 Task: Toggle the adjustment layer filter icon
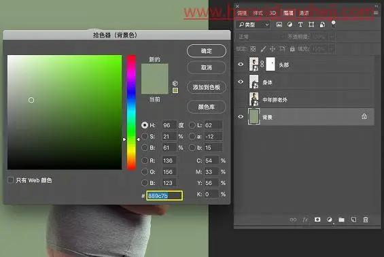pos(290,24)
